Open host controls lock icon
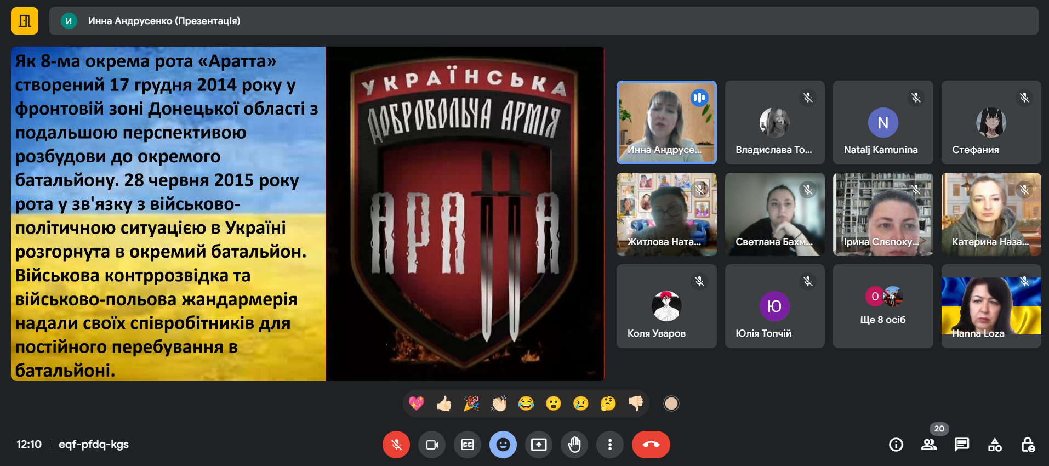The image size is (1049, 466). click(1028, 445)
